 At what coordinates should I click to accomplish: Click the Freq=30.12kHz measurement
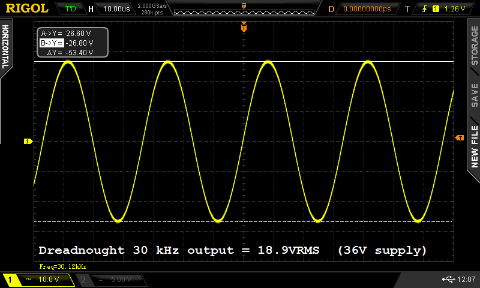pos(62,266)
